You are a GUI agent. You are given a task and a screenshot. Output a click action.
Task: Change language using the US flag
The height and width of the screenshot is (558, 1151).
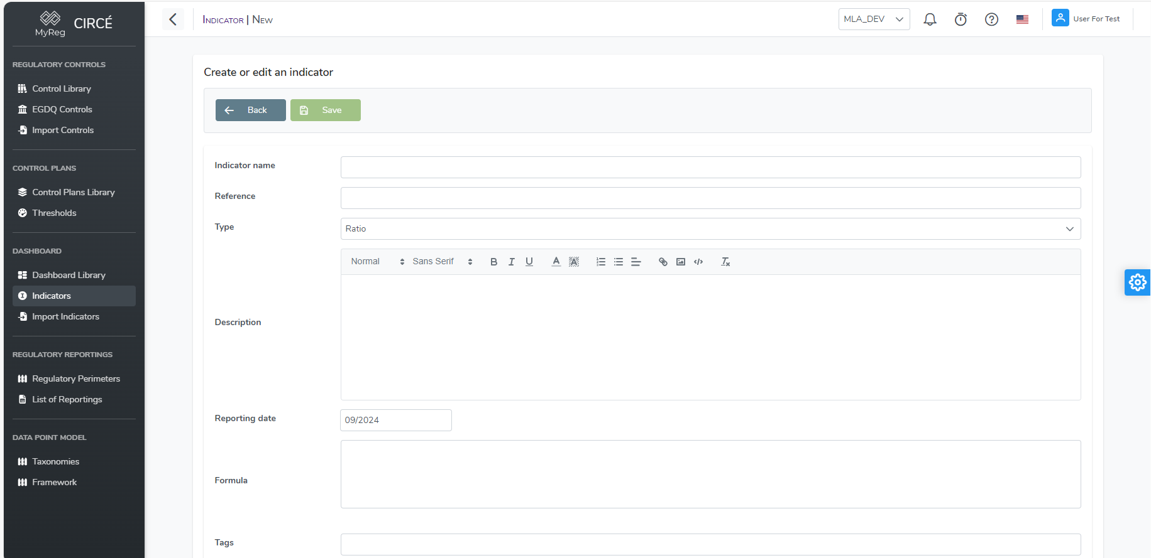(x=1022, y=19)
